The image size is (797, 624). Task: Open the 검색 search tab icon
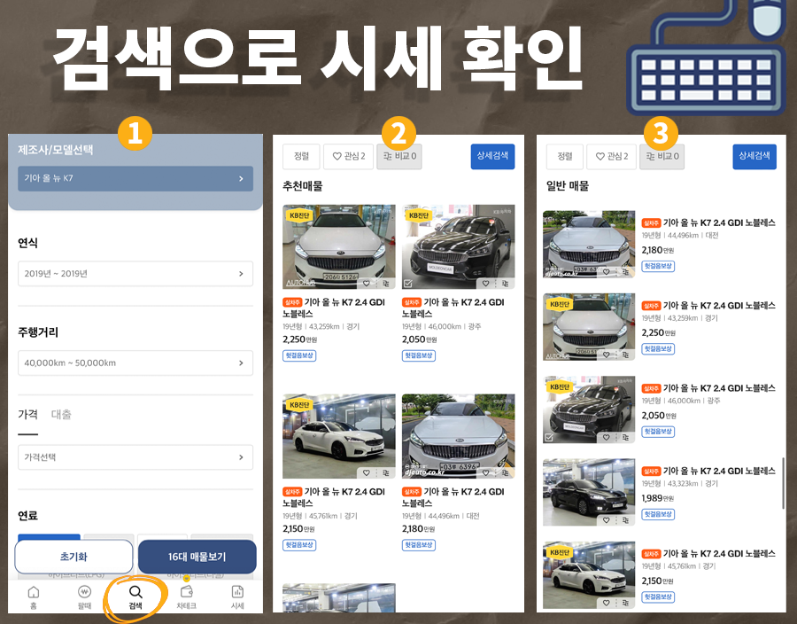[x=135, y=592]
